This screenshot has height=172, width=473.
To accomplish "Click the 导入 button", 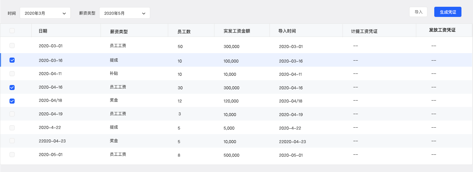I will point(418,12).
